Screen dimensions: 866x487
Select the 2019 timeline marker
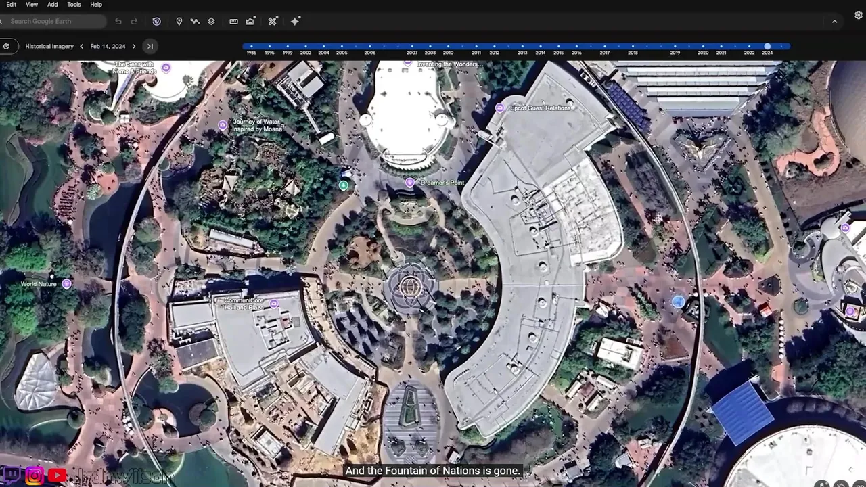point(675,47)
